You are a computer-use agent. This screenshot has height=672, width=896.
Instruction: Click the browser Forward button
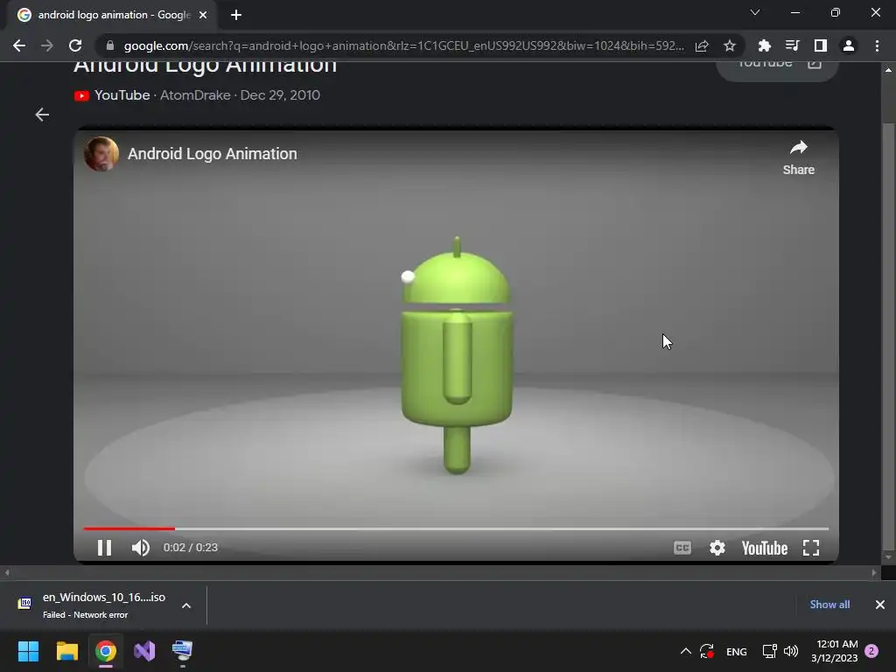point(47,45)
